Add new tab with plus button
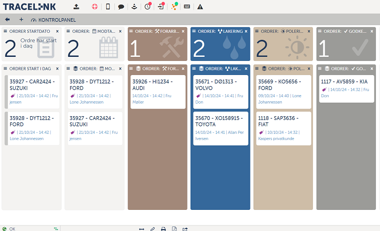 21,20
